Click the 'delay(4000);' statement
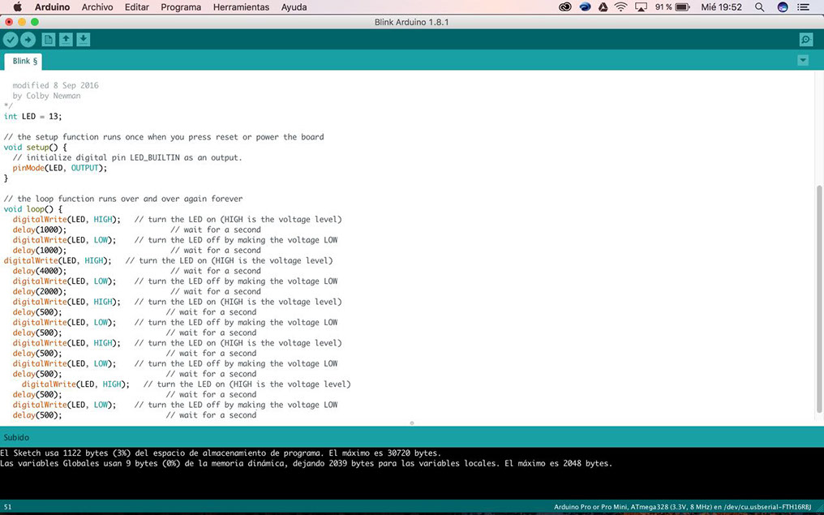Viewport: 824px width, 515px height. click(40, 271)
